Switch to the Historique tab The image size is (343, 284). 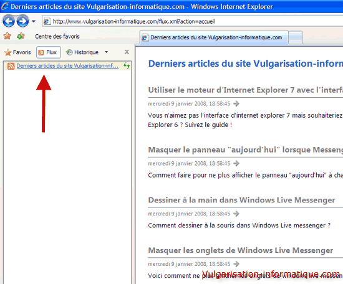tap(82, 52)
